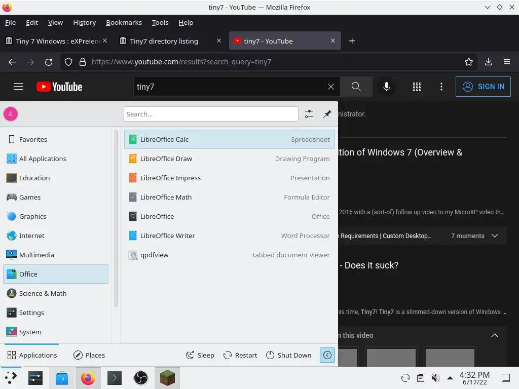The image size is (519, 389).
Task: Open Minecraft block taskbar icon
Action: (167, 378)
